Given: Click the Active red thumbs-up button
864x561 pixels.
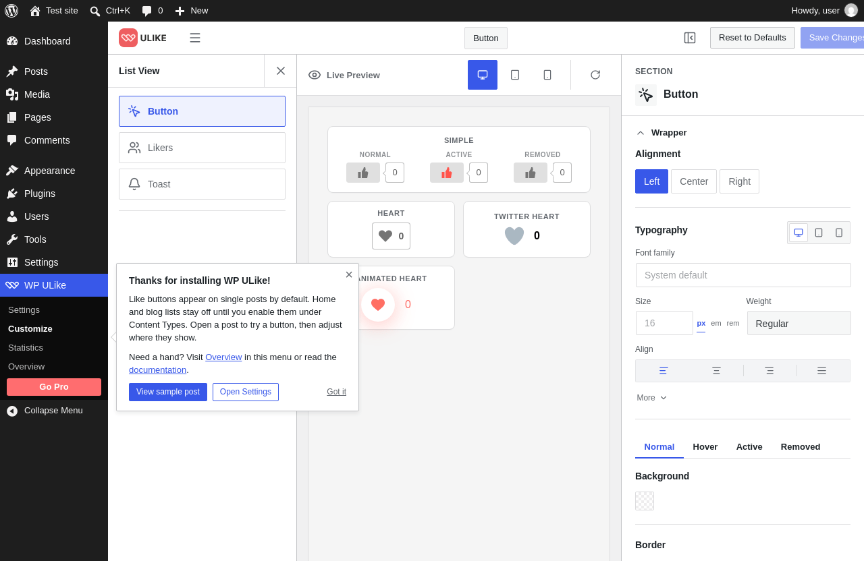Looking at the screenshot, I should [x=447, y=173].
